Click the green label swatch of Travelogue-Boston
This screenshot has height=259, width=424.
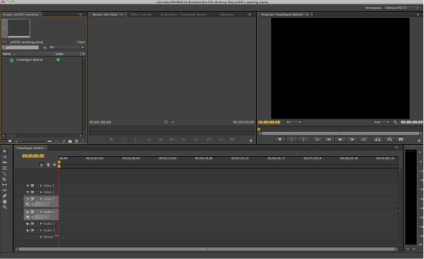58,60
